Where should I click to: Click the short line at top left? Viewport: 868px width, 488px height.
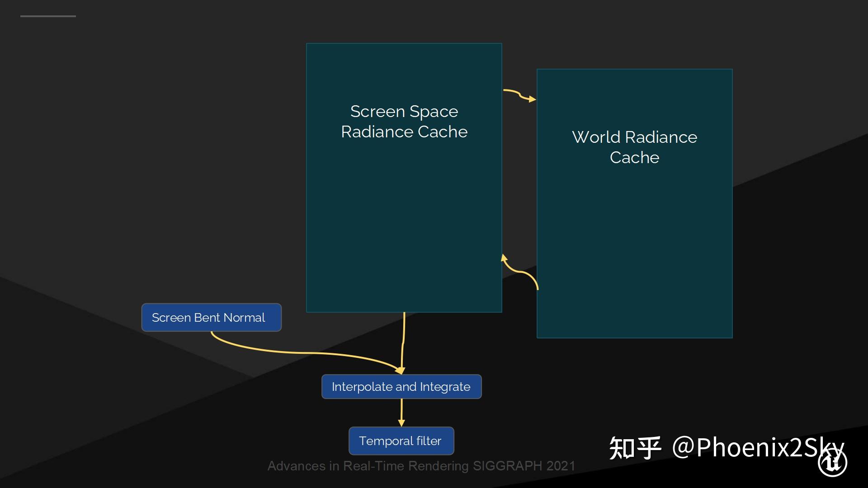(48, 16)
